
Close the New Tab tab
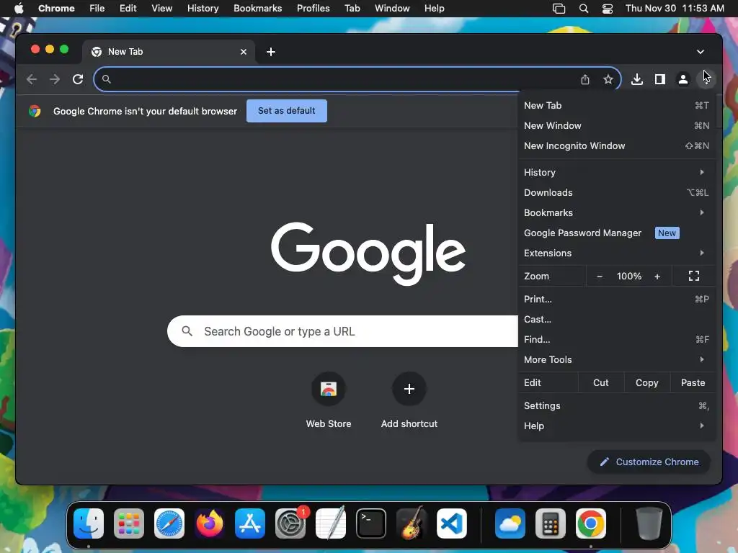coord(244,52)
